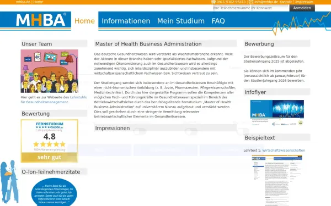This screenshot has width=331, height=206.
Task: Open the sample Lehrtext page preview
Action: [x=277, y=180]
